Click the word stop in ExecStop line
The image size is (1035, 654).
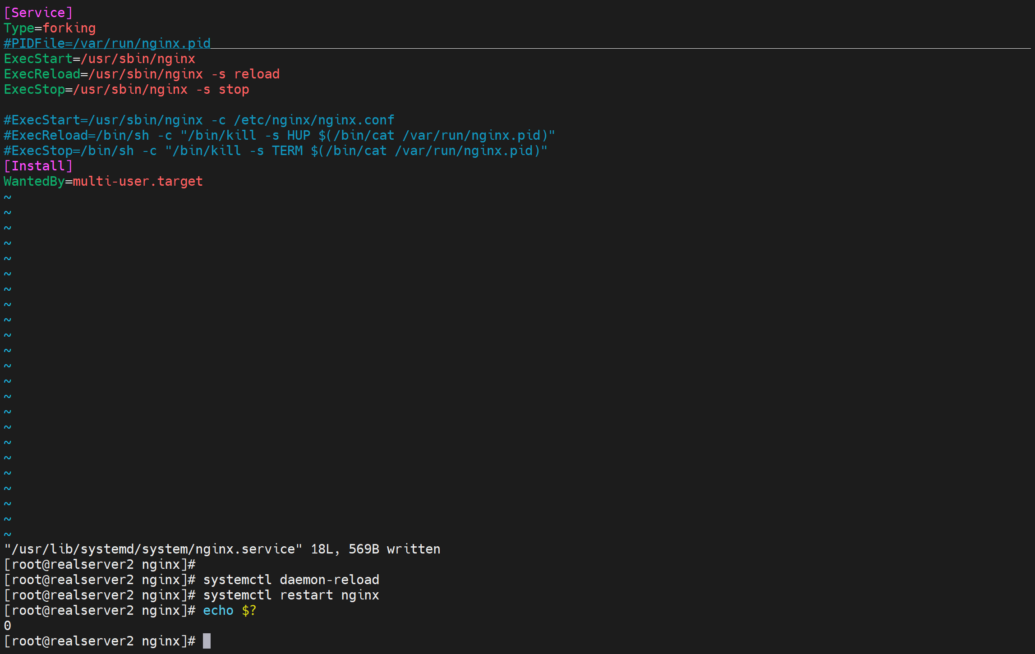[234, 89]
